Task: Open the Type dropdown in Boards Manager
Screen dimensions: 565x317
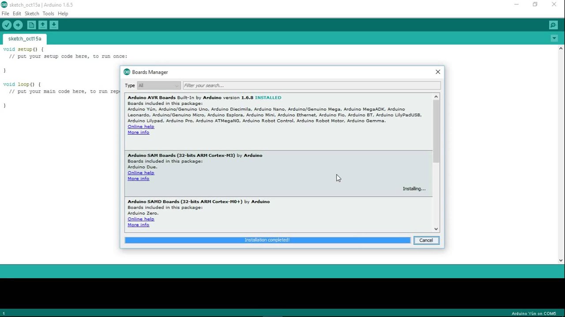Action: point(159,85)
